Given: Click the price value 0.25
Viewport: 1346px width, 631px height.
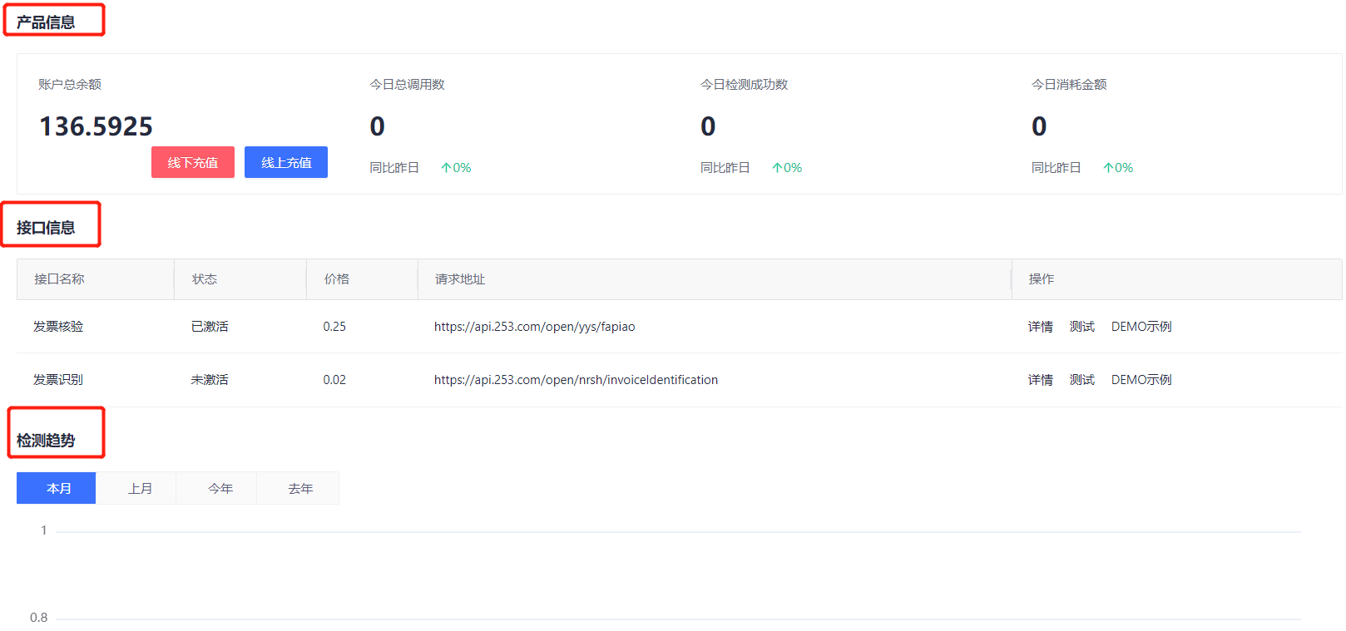Looking at the screenshot, I should tap(334, 327).
